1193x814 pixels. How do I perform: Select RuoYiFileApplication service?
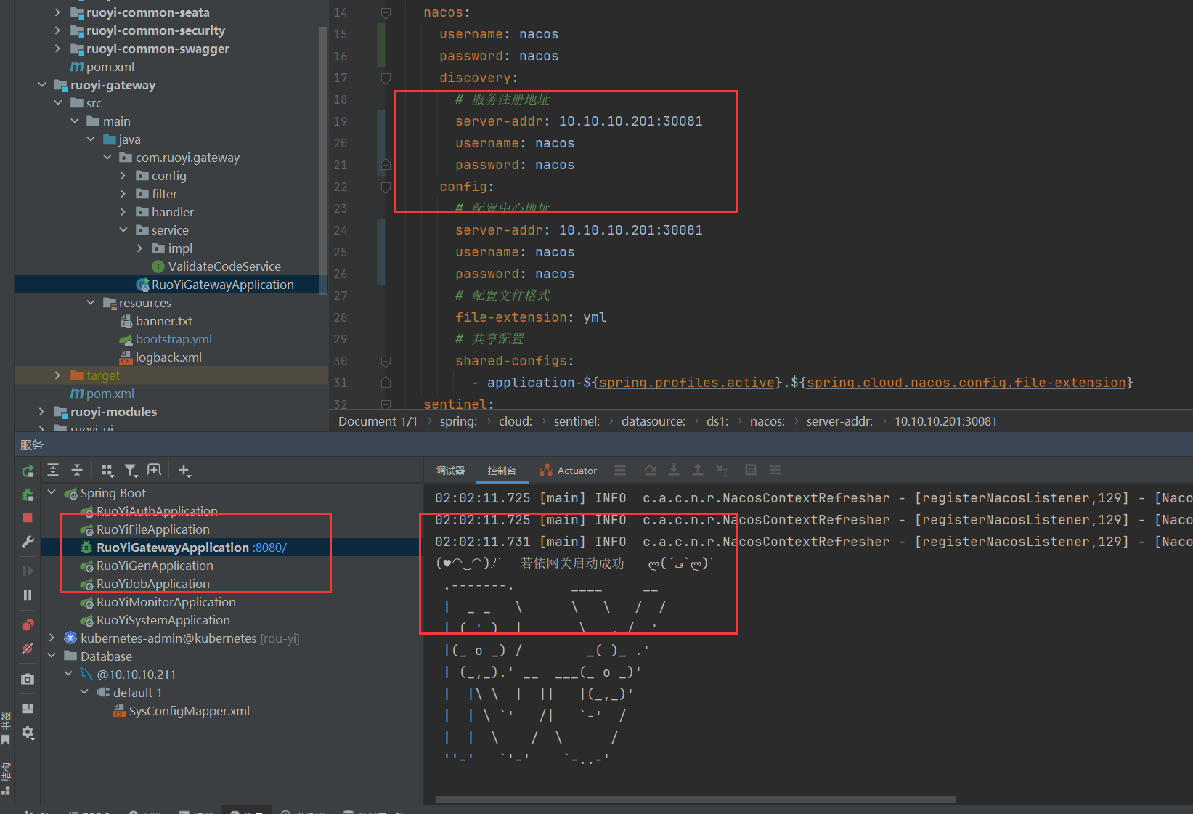tap(152, 529)
